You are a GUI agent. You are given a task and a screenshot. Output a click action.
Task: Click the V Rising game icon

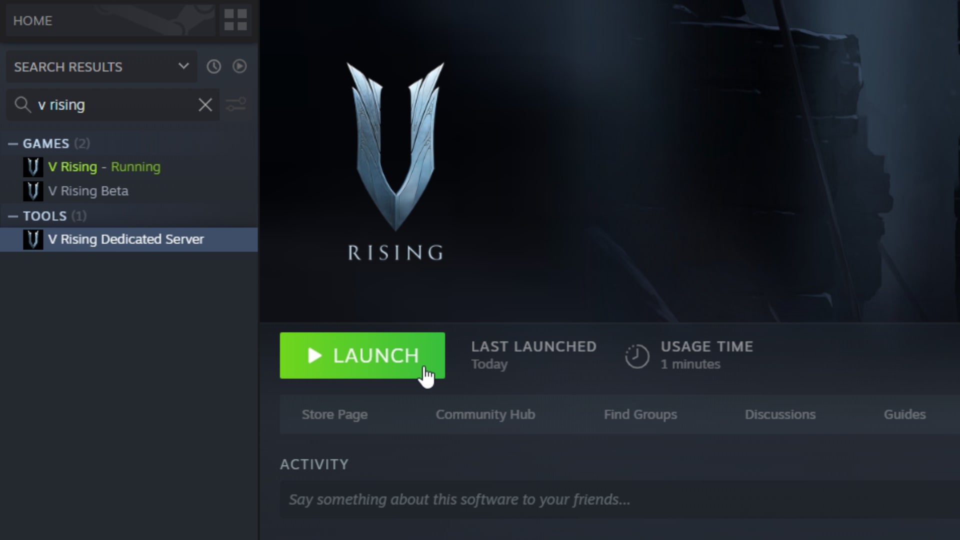point(33,167)
